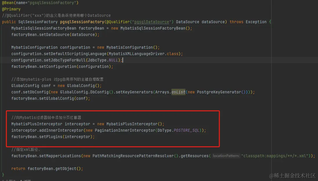This screenshot has height=181, width=318.
Task: Click setDefaultScriptingLanguage method call
Action: coord(75,54)
